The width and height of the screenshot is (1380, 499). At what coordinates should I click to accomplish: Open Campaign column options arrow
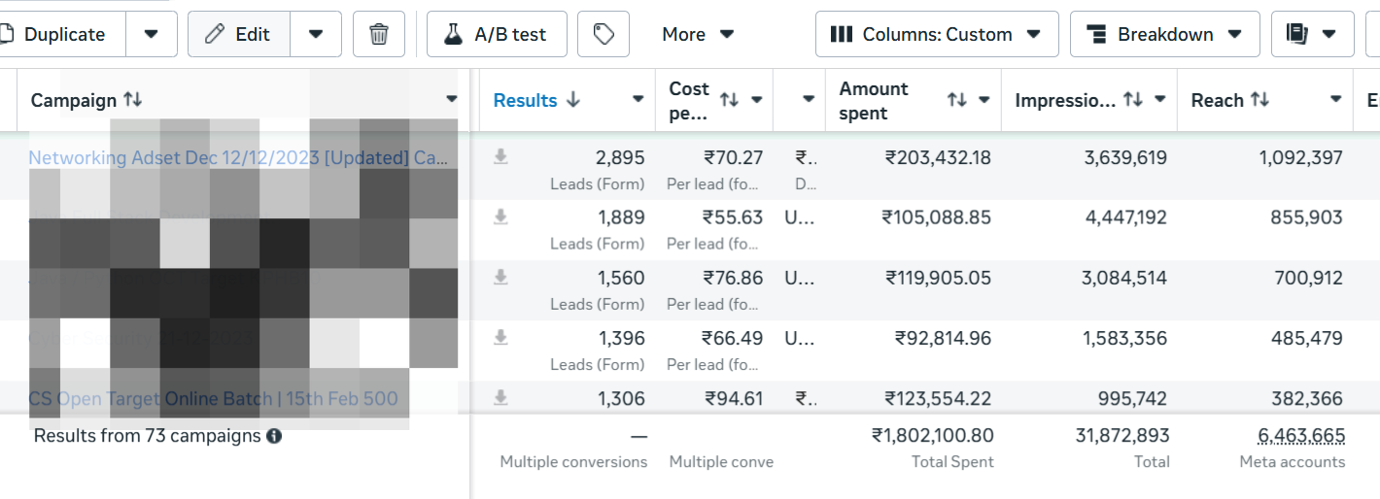tap(451, 100)
